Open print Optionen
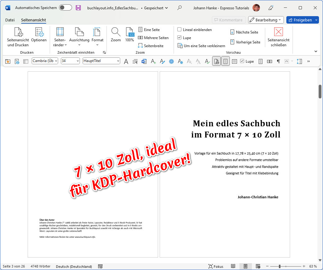The height and width of the screenshot is (270, 323). pyautogui.click(x=39, y=35)
